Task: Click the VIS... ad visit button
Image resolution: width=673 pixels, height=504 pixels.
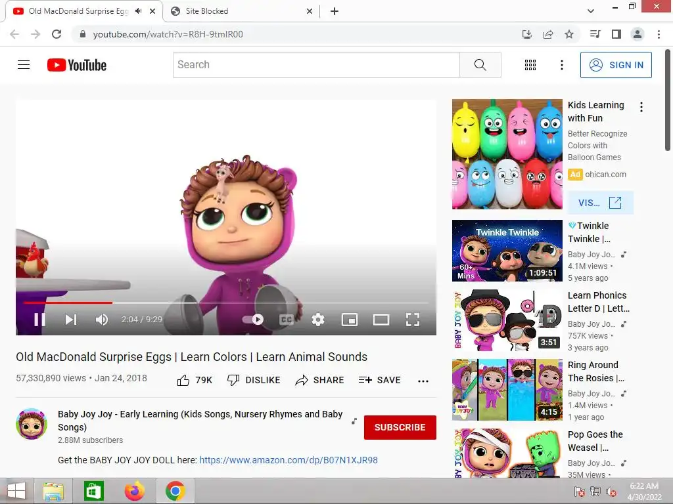Action: (x=600, y=203)
